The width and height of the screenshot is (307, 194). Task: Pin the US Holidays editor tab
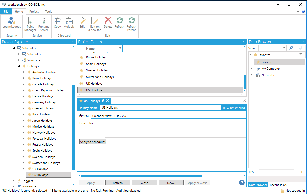103,101
